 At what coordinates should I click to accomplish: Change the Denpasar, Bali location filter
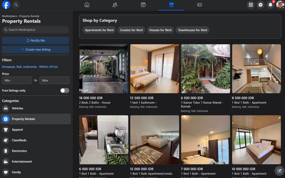30,67
